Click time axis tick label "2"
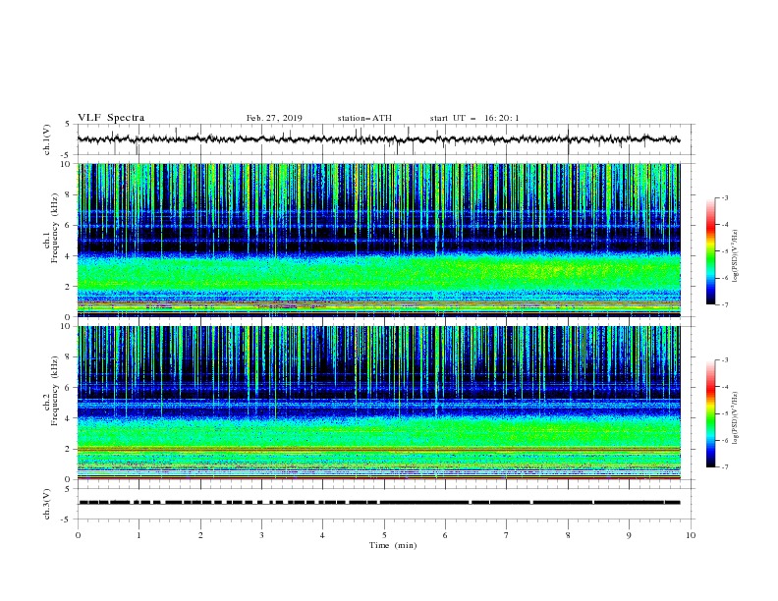The height and width of the screenshot is (601, 778). point(200,535)
